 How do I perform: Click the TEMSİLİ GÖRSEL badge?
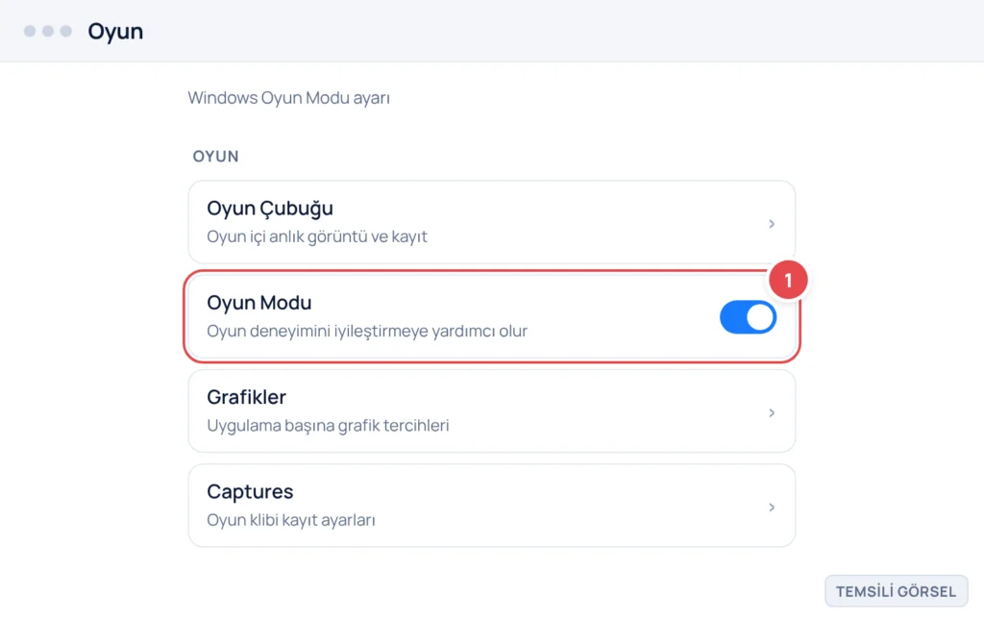point(897,591)
